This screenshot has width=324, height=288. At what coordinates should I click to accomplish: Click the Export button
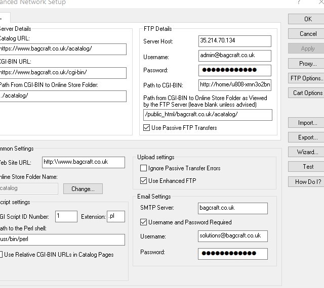[x=307, y=137]
